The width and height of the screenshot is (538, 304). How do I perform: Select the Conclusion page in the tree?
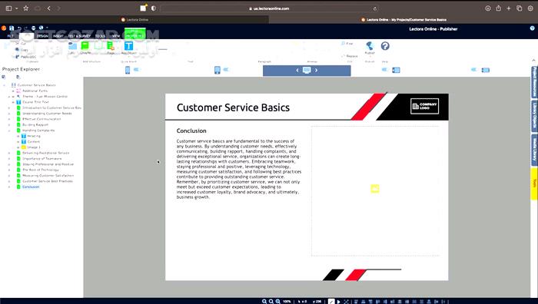[x=31, y=187]
